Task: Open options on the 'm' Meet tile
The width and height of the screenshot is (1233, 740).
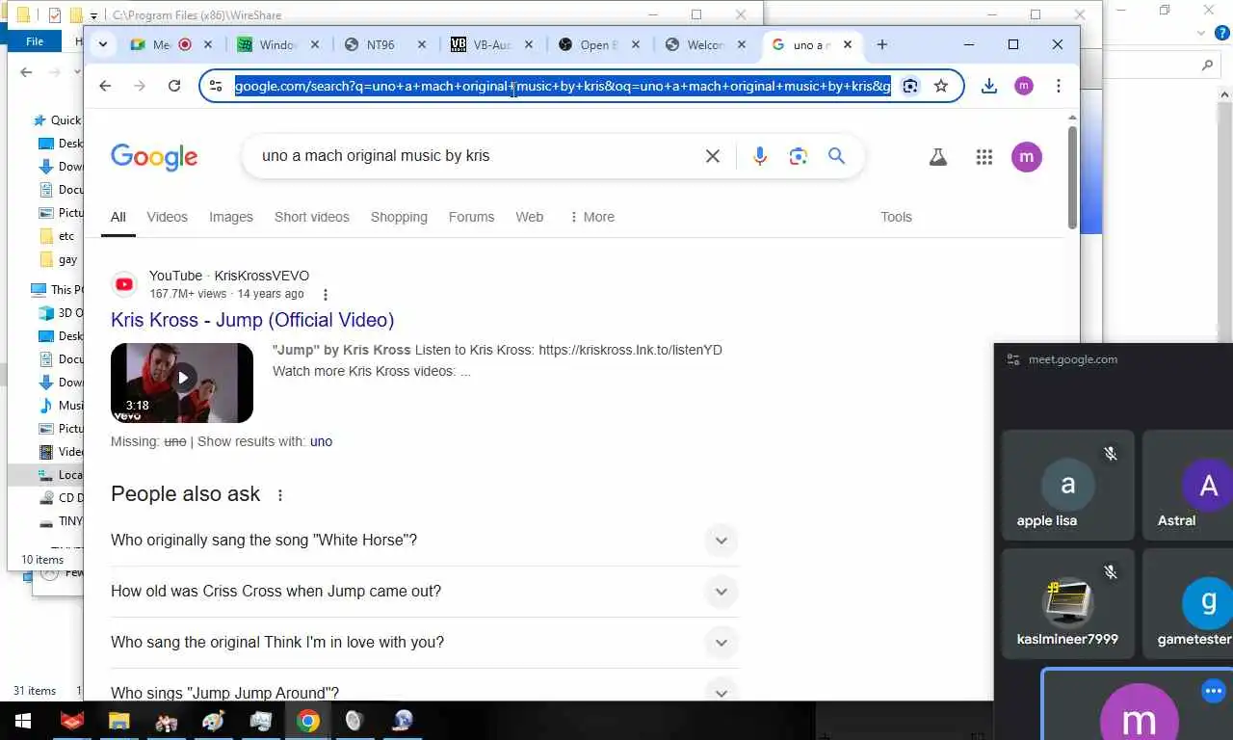Action: [x=1213, y=691]
